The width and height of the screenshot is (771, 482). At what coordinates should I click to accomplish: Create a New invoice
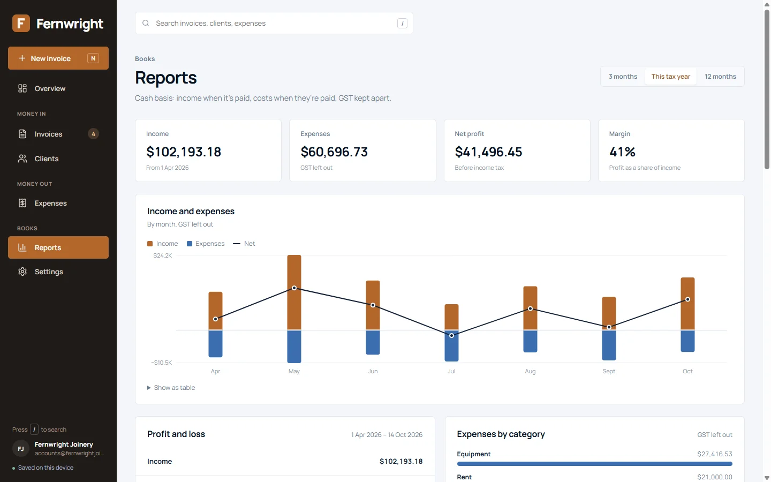click(x=58, y=58)
